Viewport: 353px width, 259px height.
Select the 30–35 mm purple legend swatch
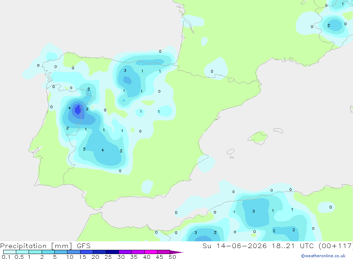[x=125, y=252]
